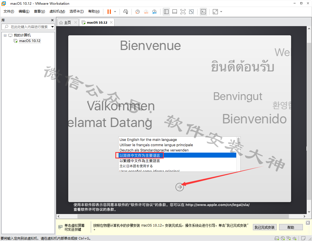Choose Deutsch als Standardsprache verwenden
Image resolution: width=312 pixels, height=241 pixels.
[177, 150]
